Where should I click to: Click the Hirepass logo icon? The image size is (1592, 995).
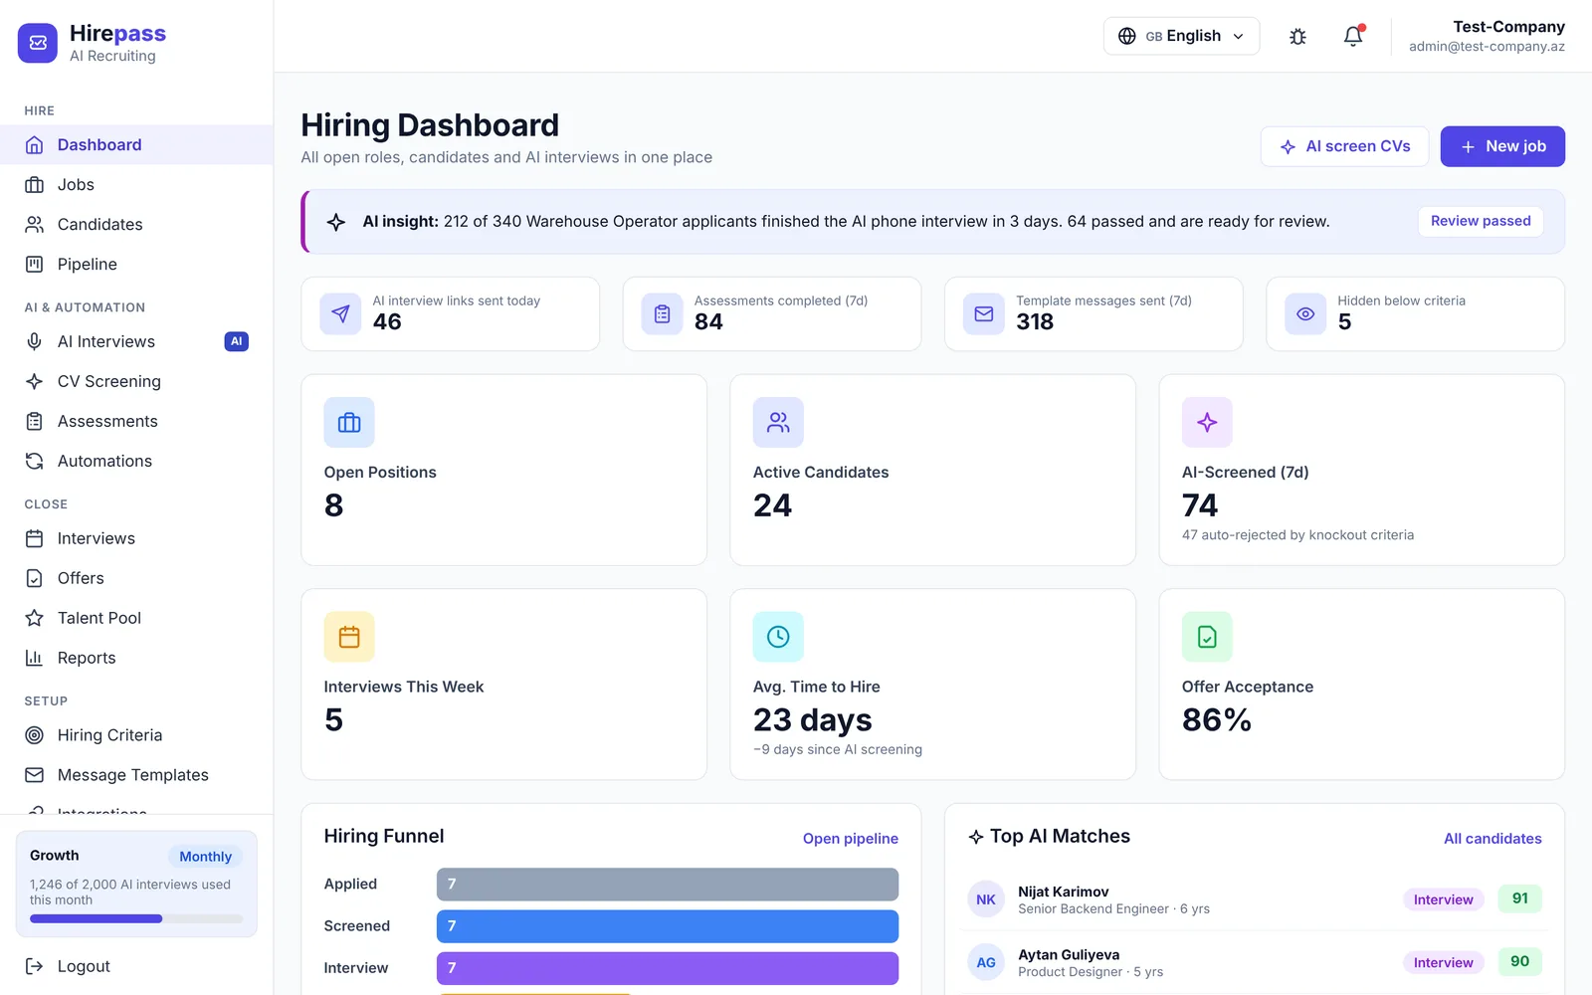click(38, 43)
